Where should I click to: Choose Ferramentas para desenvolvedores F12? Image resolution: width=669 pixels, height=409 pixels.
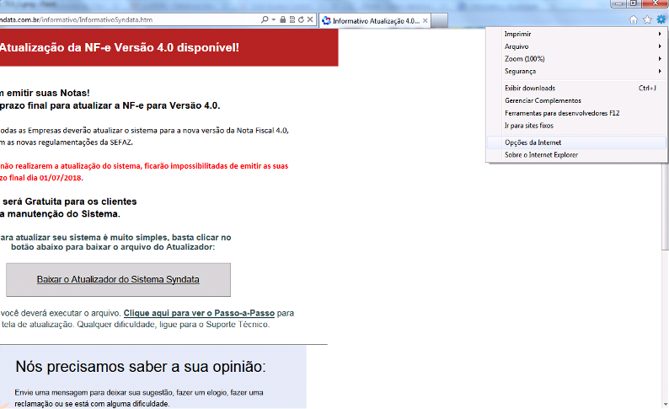(577, 113)
